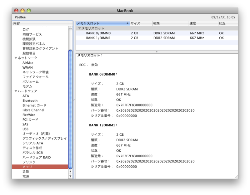Select Fibre Channel in the sidebar
250x195 pixels.
click(33, 110)
